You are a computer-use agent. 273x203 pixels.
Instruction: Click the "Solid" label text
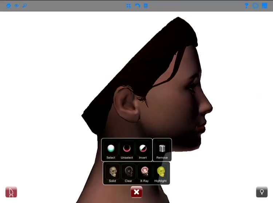click(112, 181)
